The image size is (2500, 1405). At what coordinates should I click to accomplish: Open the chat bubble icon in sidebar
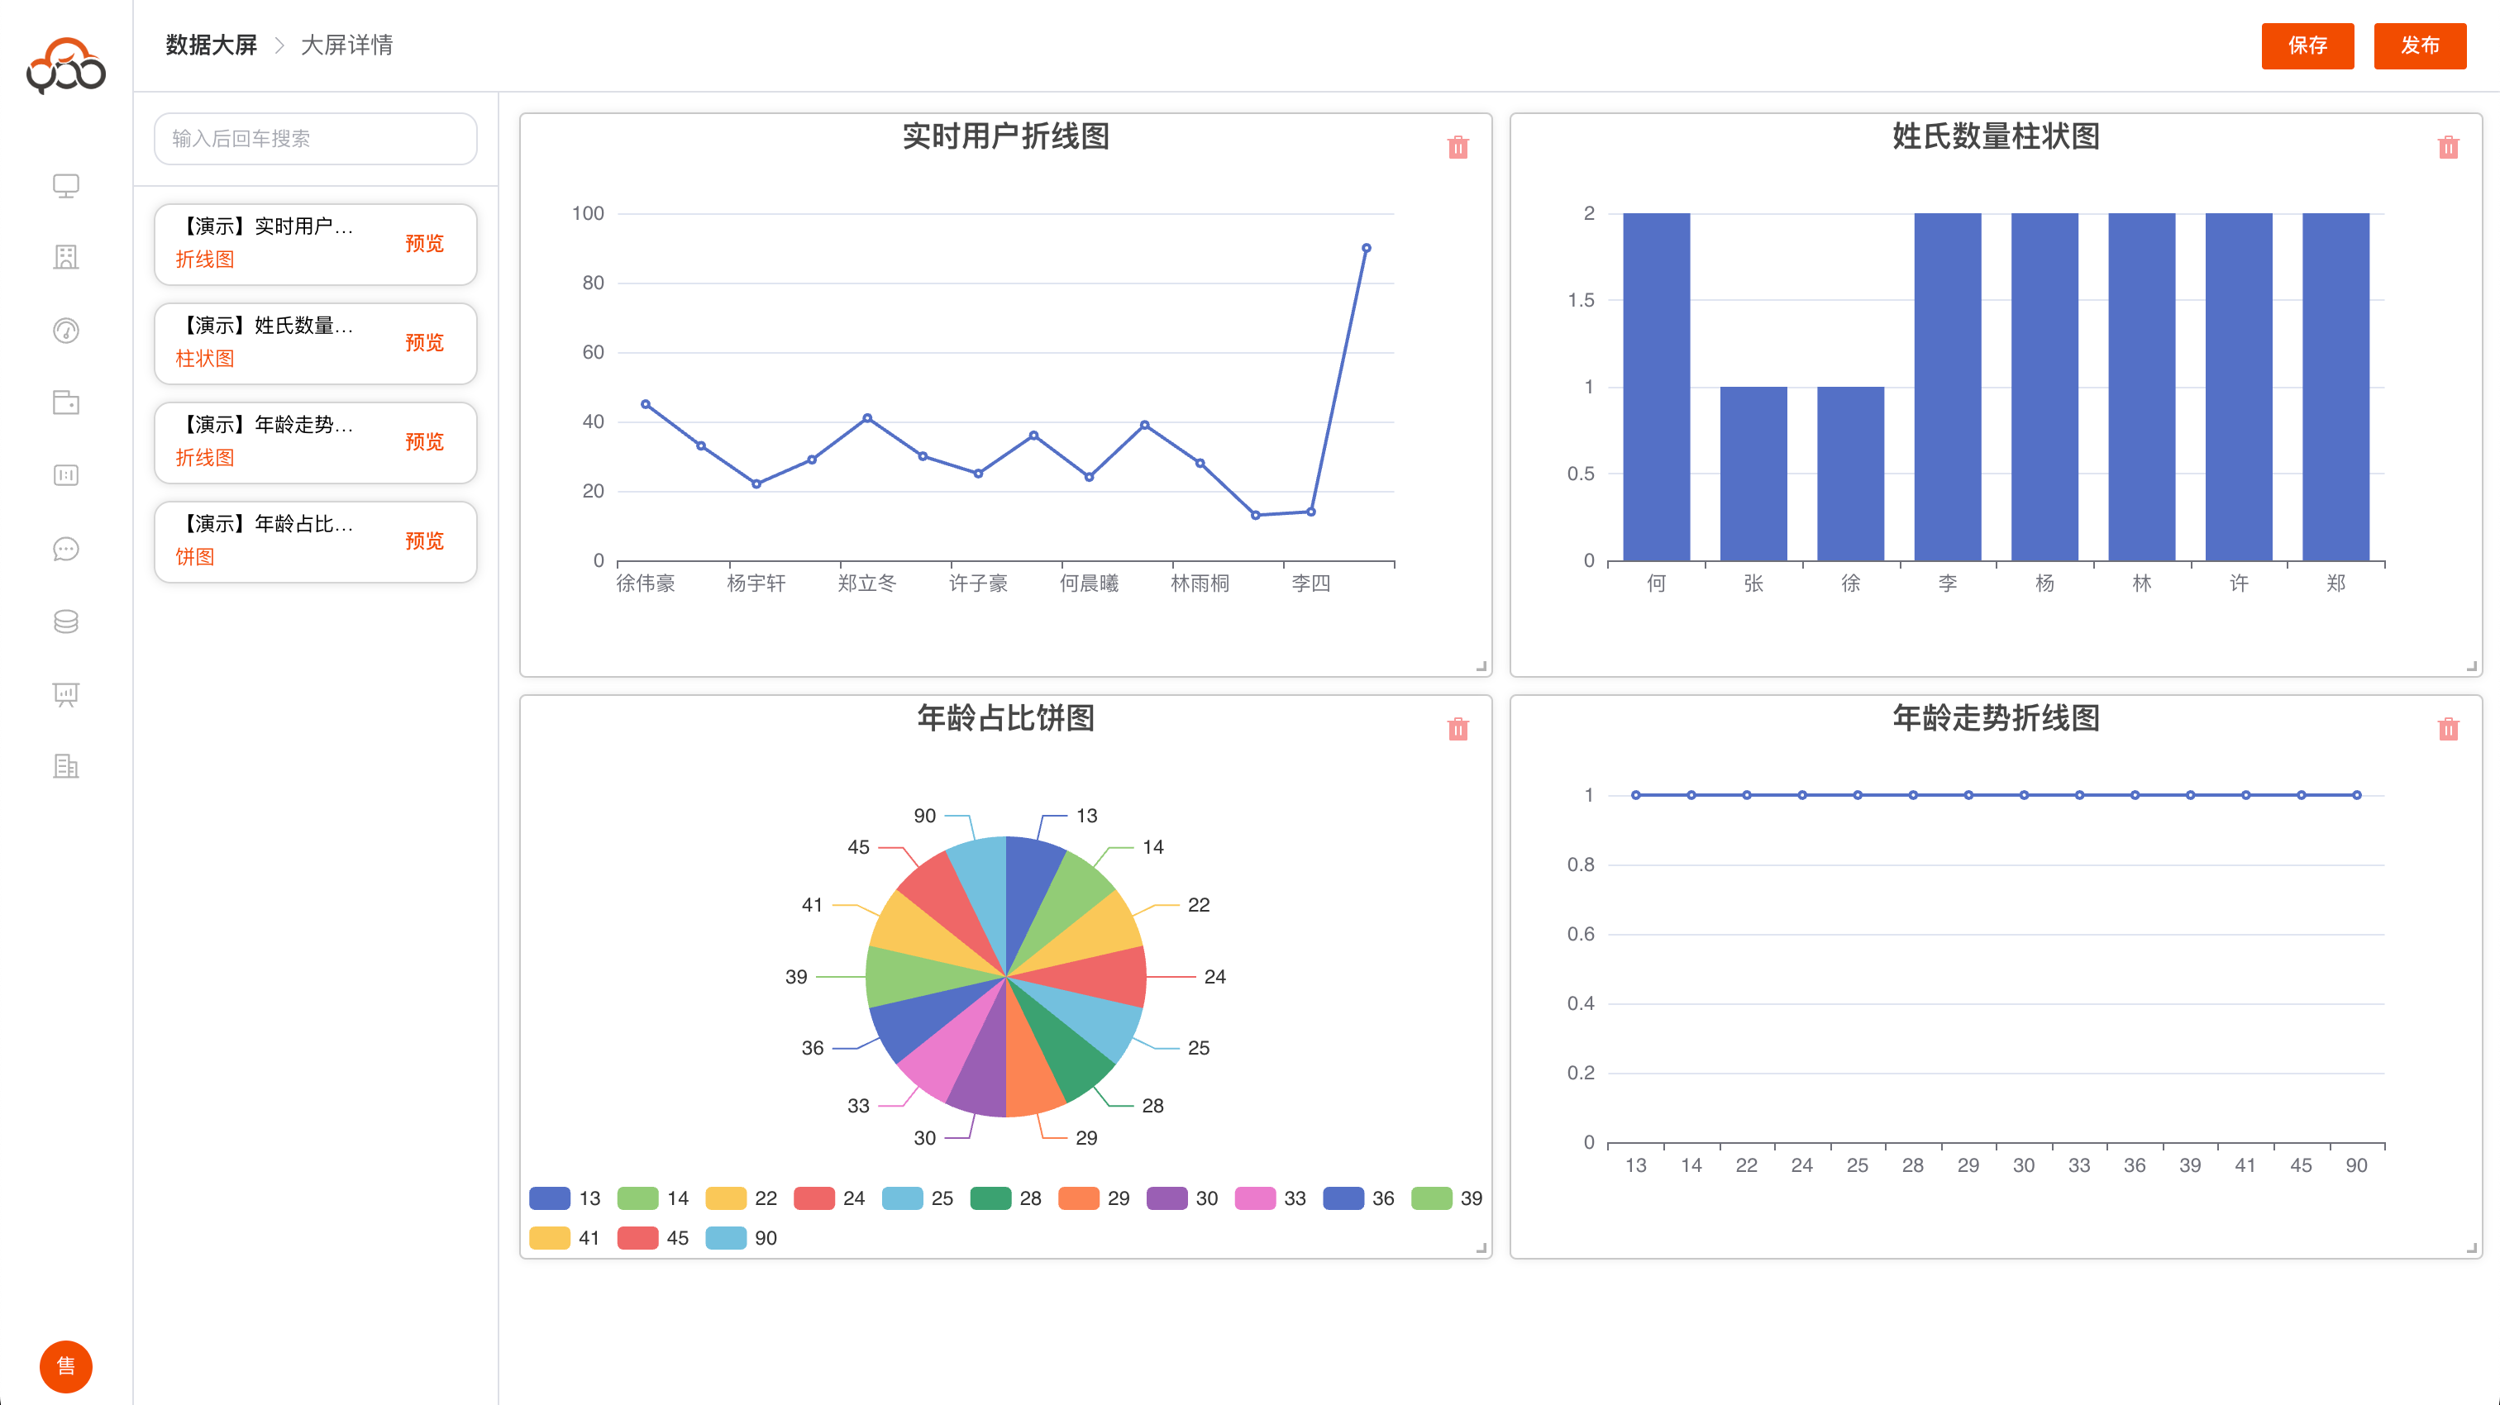[66, 550]
